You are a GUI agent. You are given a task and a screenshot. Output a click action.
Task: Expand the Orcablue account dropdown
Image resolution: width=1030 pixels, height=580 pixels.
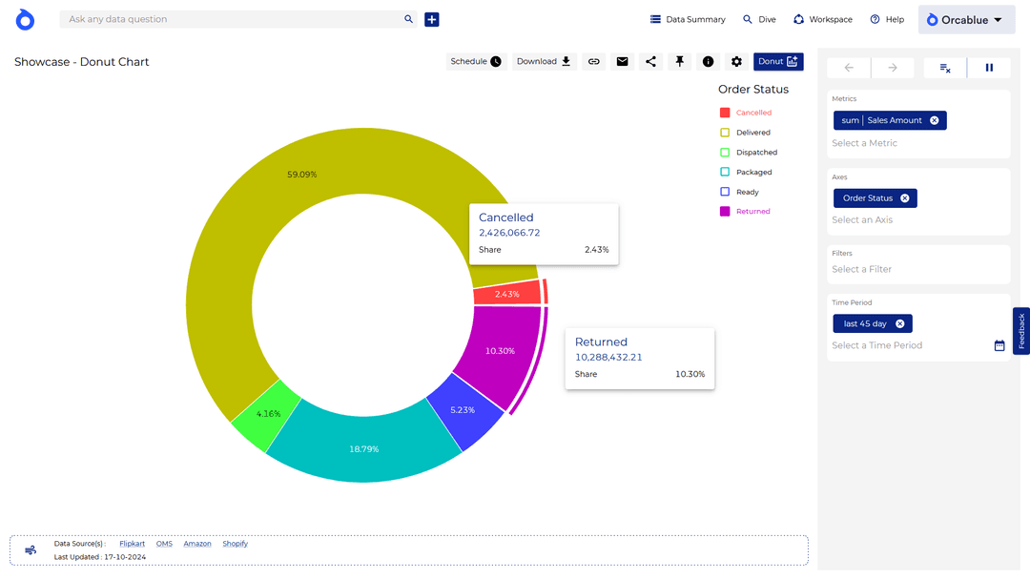pyautogui.click(x=964, y=20)
